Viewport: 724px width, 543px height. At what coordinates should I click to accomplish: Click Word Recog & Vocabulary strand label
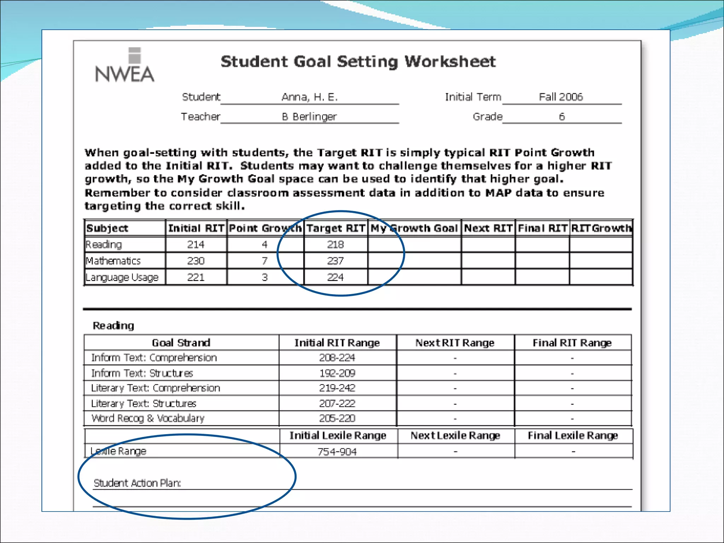click(148, 419)
